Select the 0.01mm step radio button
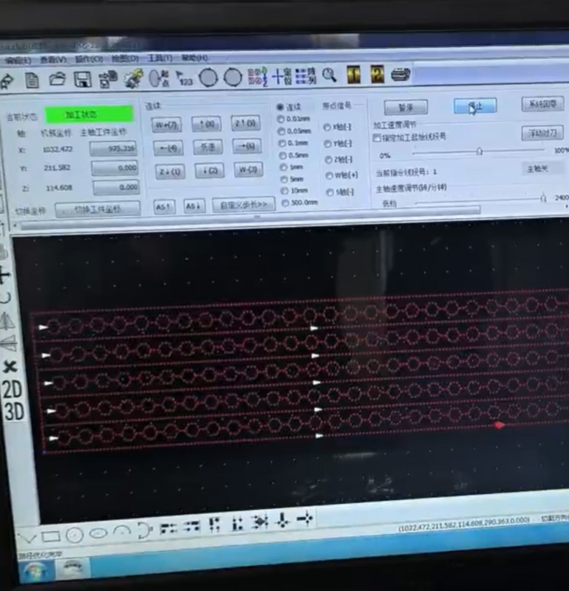 coord(280,119)
